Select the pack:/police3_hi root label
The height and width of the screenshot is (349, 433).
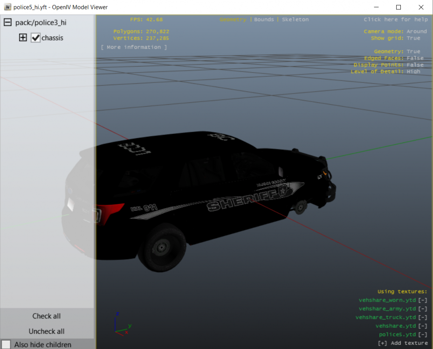point(41,23)
